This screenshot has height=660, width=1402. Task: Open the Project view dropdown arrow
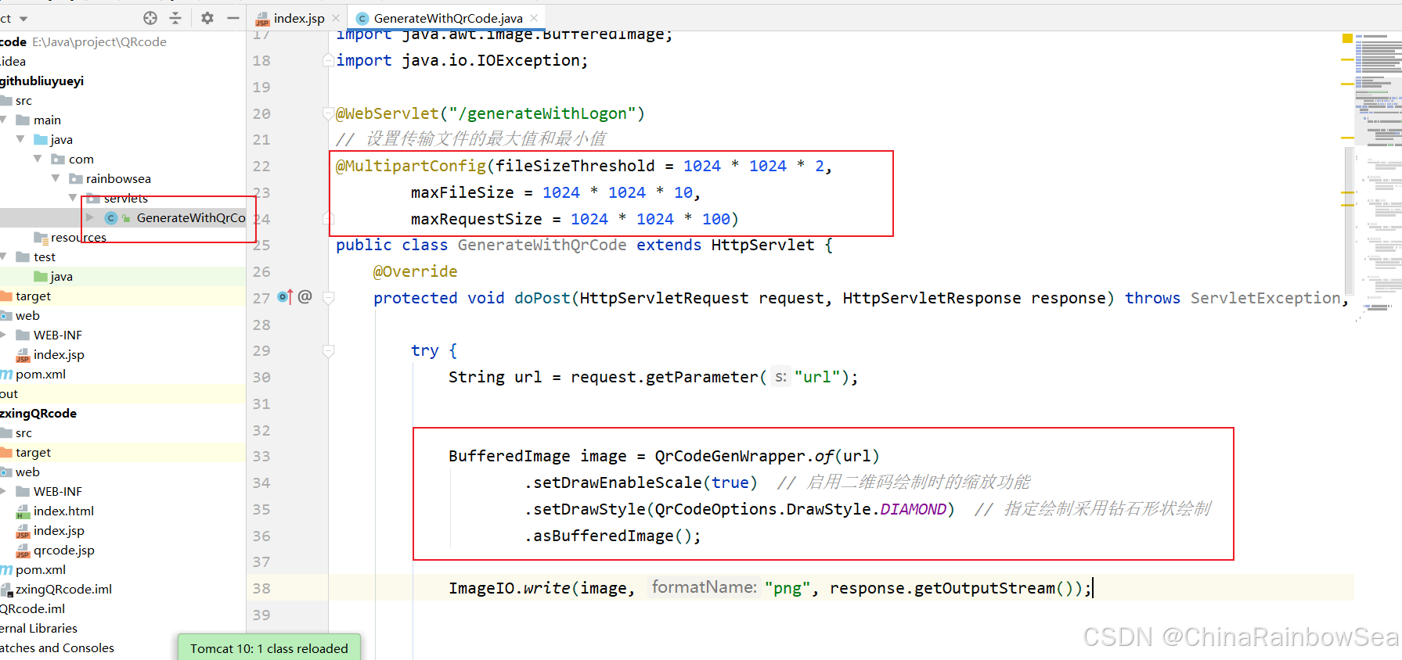(x=23, y=19)
